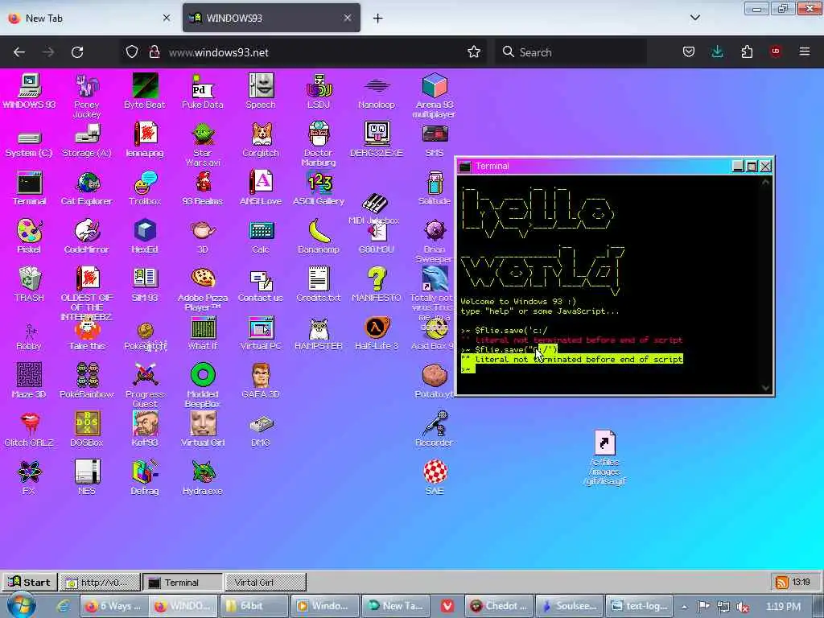Image resolution: width=824 pixels, height=618 pixels.
Task: Launch DERG32.EXE icon
Action: pyautogui.click(x=377, y=139)
